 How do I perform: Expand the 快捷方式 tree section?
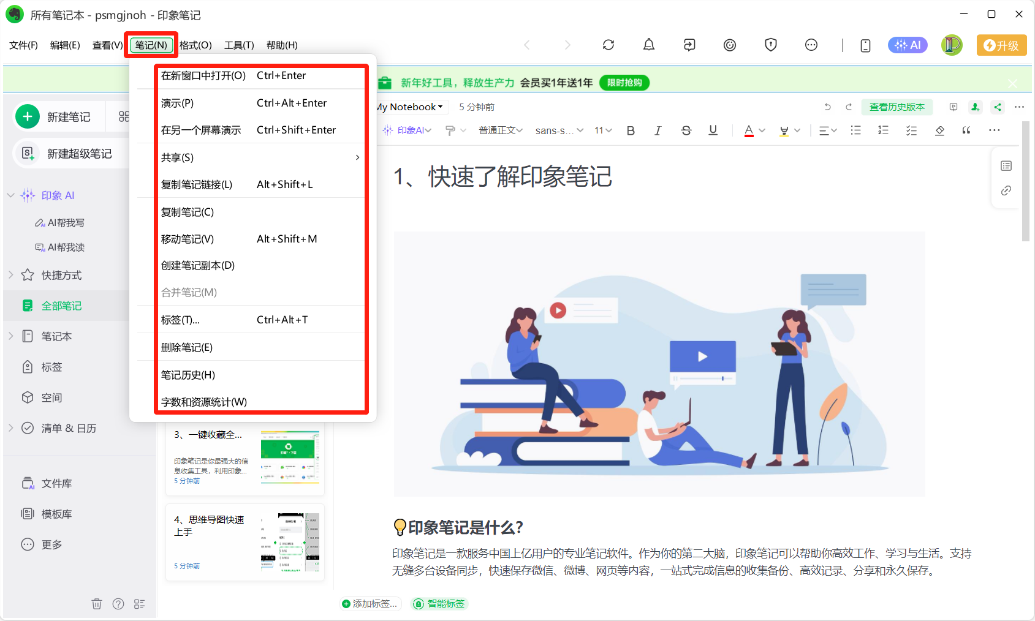(11, 275)
